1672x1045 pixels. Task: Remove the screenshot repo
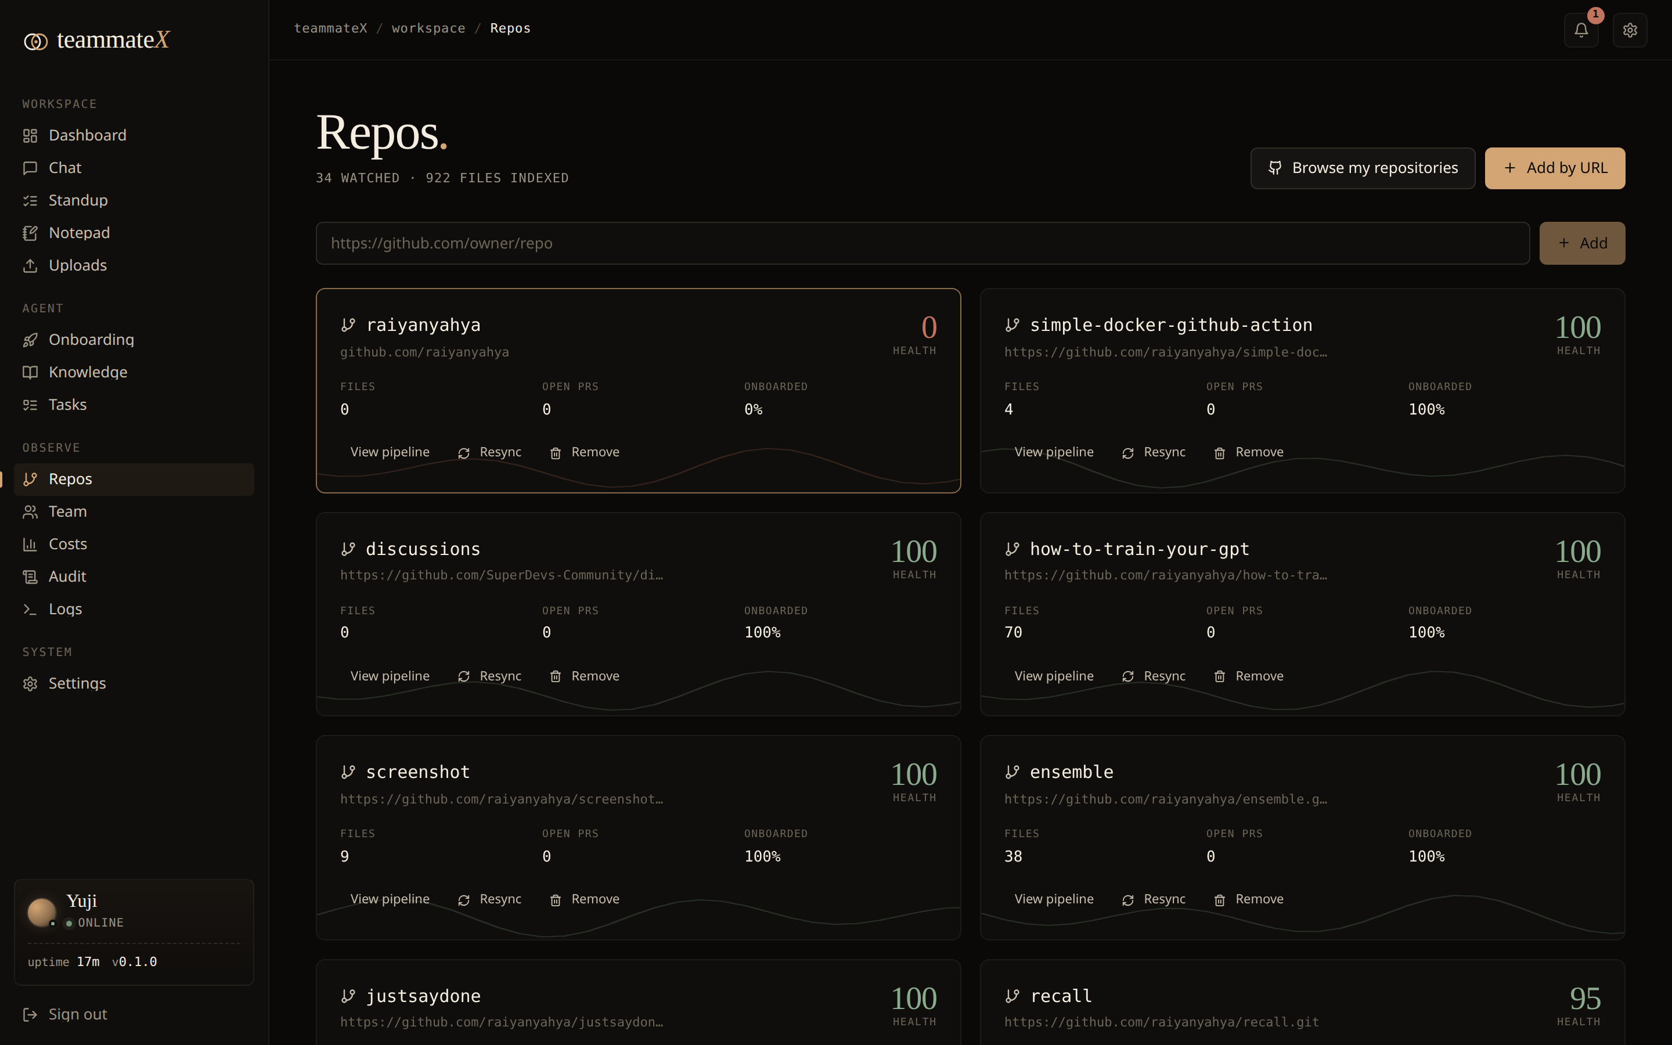[585, 899]
